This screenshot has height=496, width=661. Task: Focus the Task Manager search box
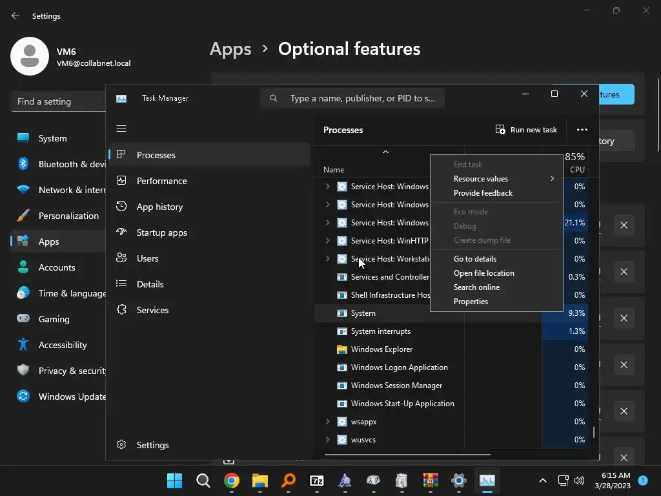[352, 98]
